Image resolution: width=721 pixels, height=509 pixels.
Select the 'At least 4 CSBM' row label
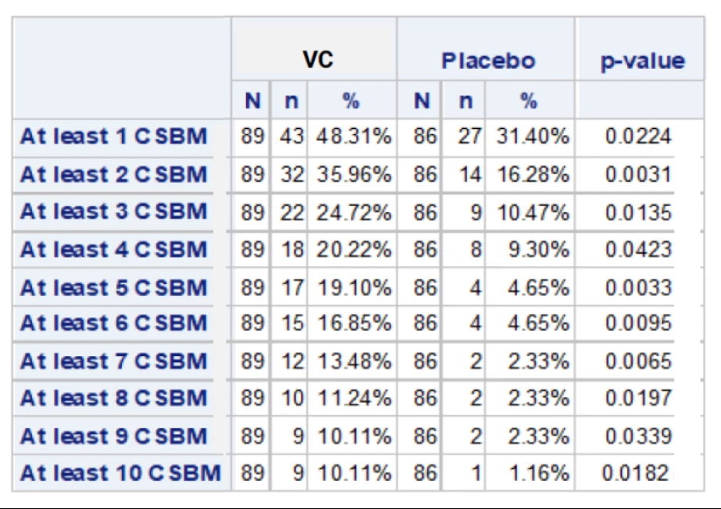coord(114,250)
